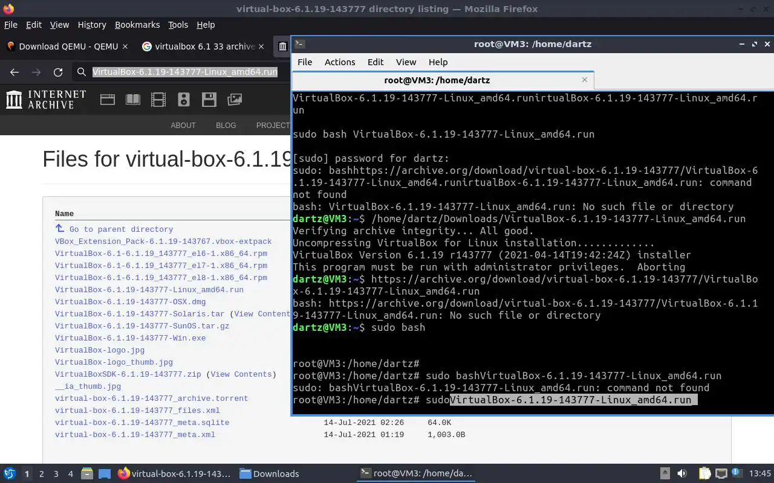Open Firefox Bookmarks menu
Viewport: 774px width, 483px height.
(137, 25)
